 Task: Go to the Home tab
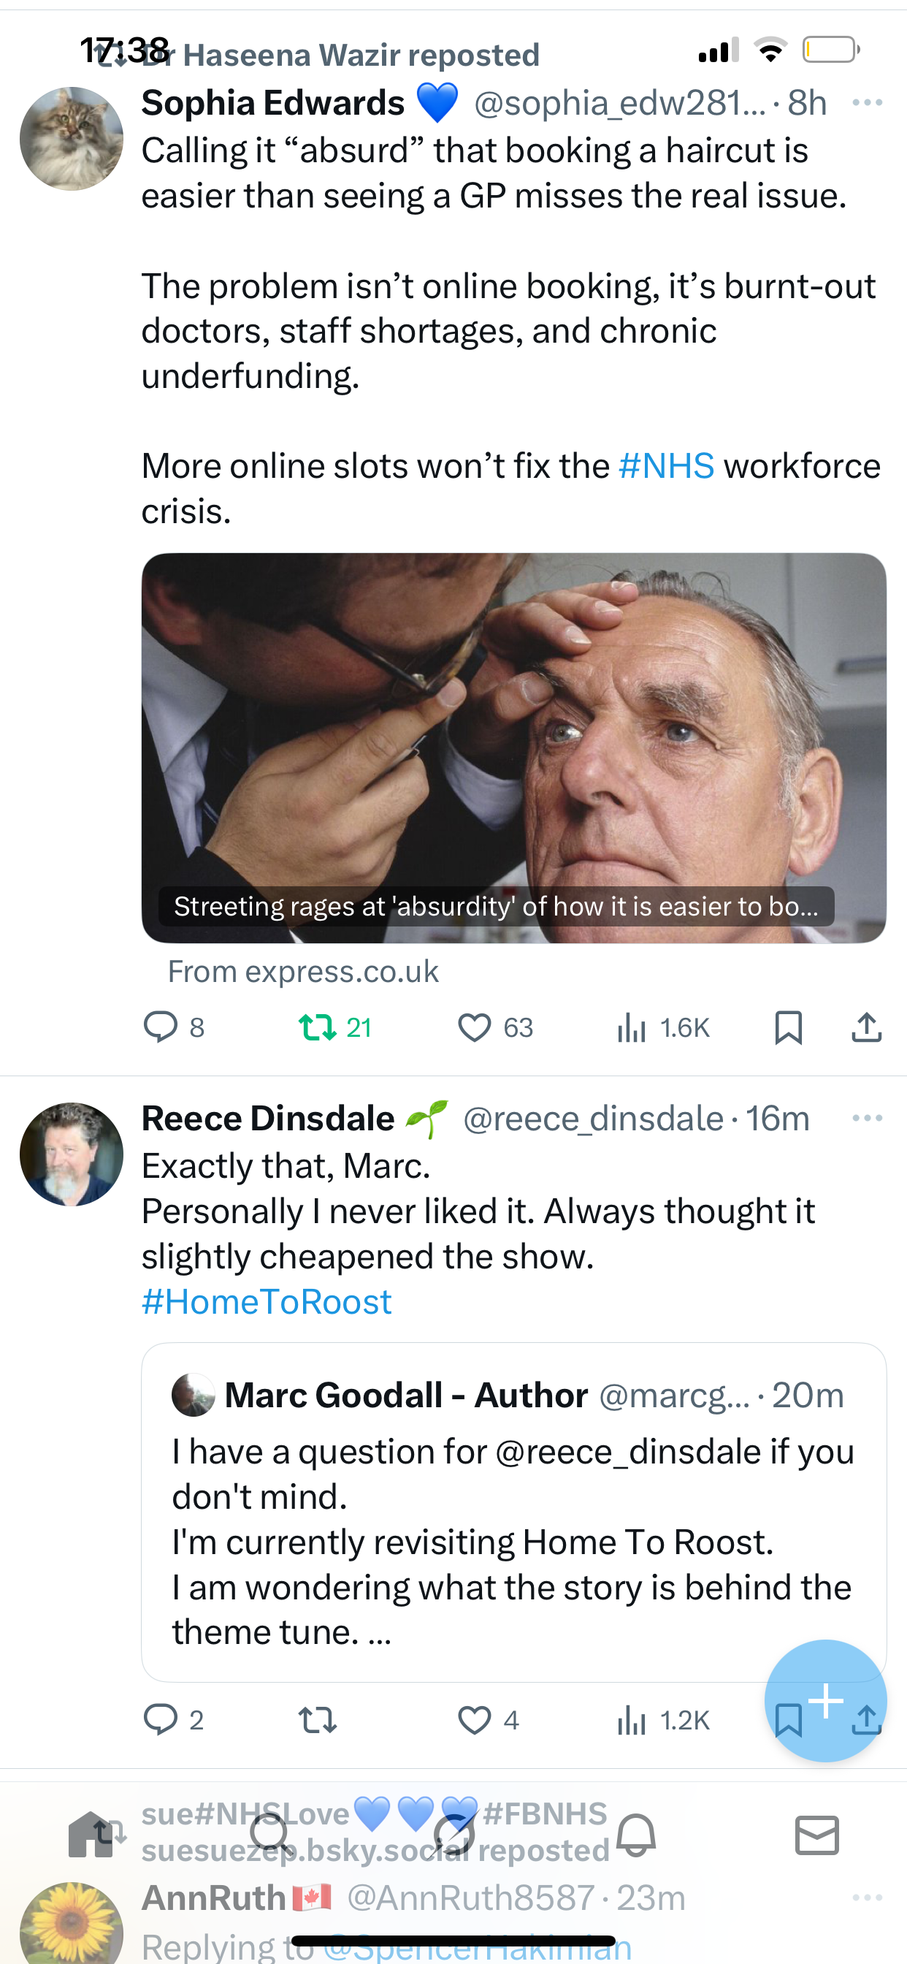90,1835
